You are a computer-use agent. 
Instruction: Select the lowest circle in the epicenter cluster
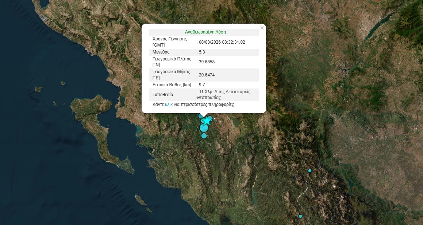(204, 136)
